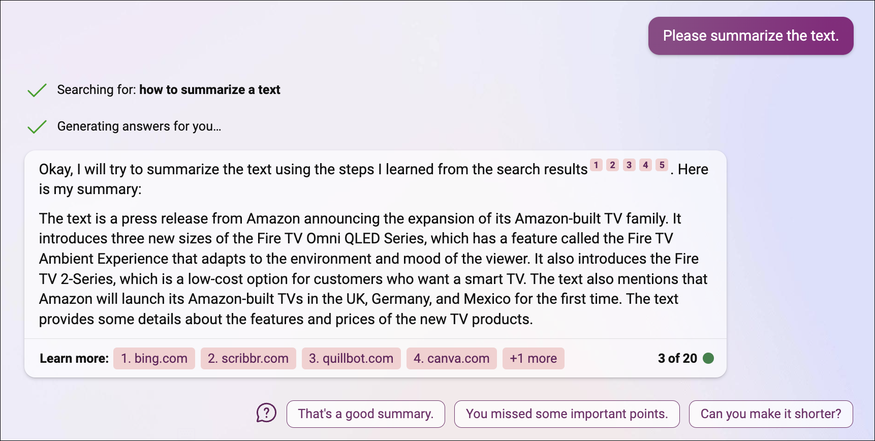Click the checkmark beside Generating answers

click(x=37, y=127)
